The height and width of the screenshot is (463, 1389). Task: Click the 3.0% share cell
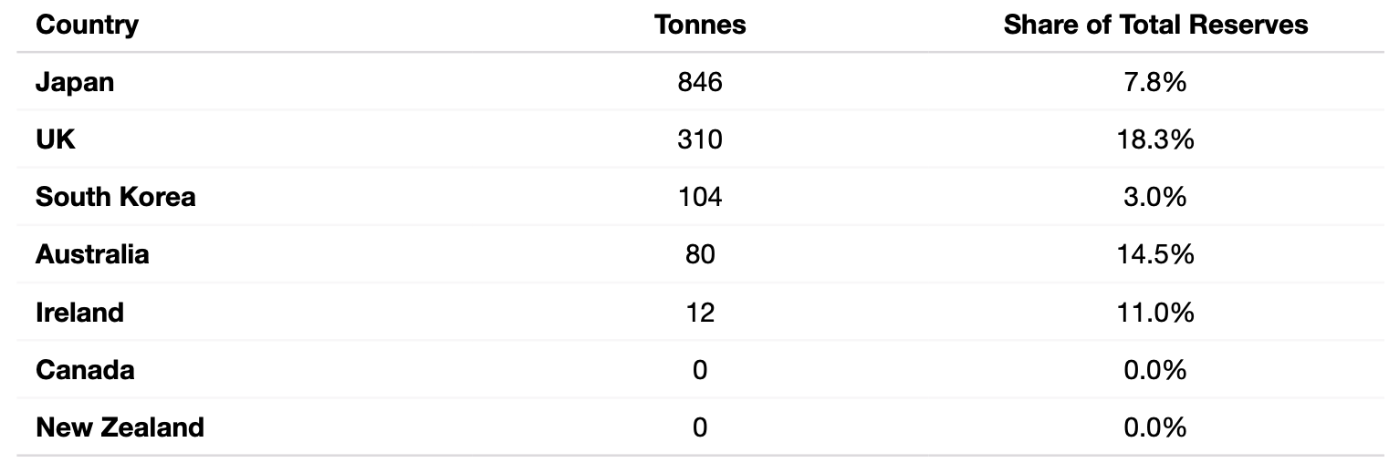click(x=1155, y=197)
